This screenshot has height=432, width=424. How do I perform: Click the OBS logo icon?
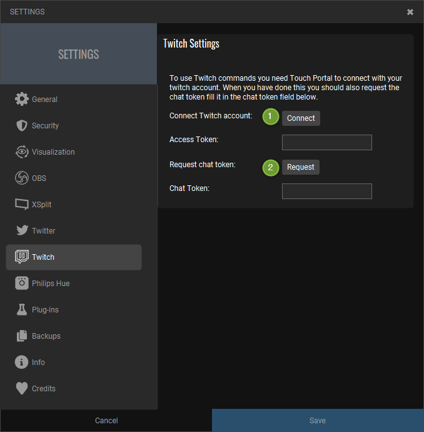[x=22, y=178]
